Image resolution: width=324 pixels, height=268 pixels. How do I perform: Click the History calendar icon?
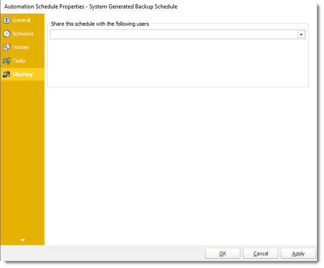click(7, 47)
